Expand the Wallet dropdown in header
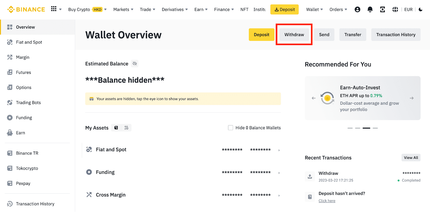 (x=314, y=9)
